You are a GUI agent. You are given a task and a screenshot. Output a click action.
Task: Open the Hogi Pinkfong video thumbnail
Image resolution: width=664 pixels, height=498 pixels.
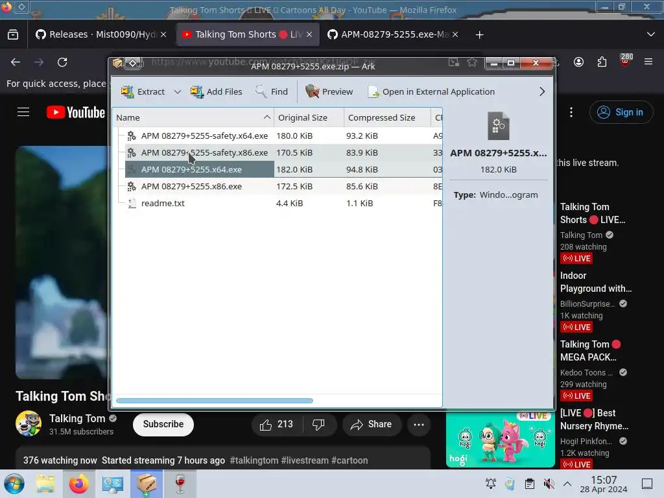coord(501,440)
